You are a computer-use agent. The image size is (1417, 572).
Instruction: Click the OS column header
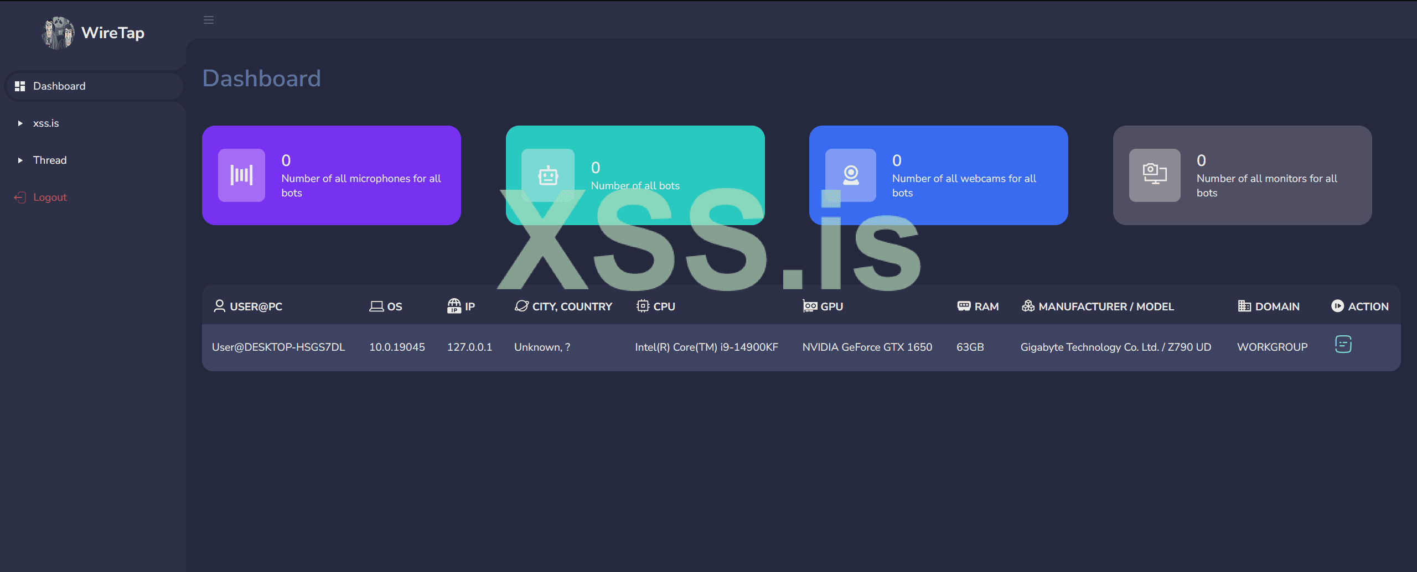click(395, 306)
